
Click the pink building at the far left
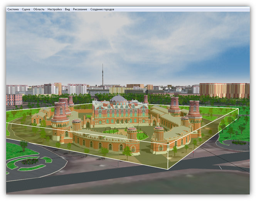(x=13, y=99)
